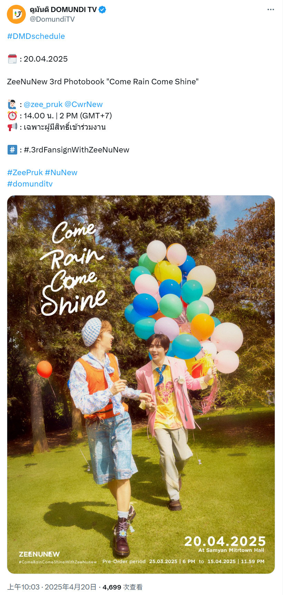Click the person raising hand emoji

pyautogui.click(x=12, y=104)
